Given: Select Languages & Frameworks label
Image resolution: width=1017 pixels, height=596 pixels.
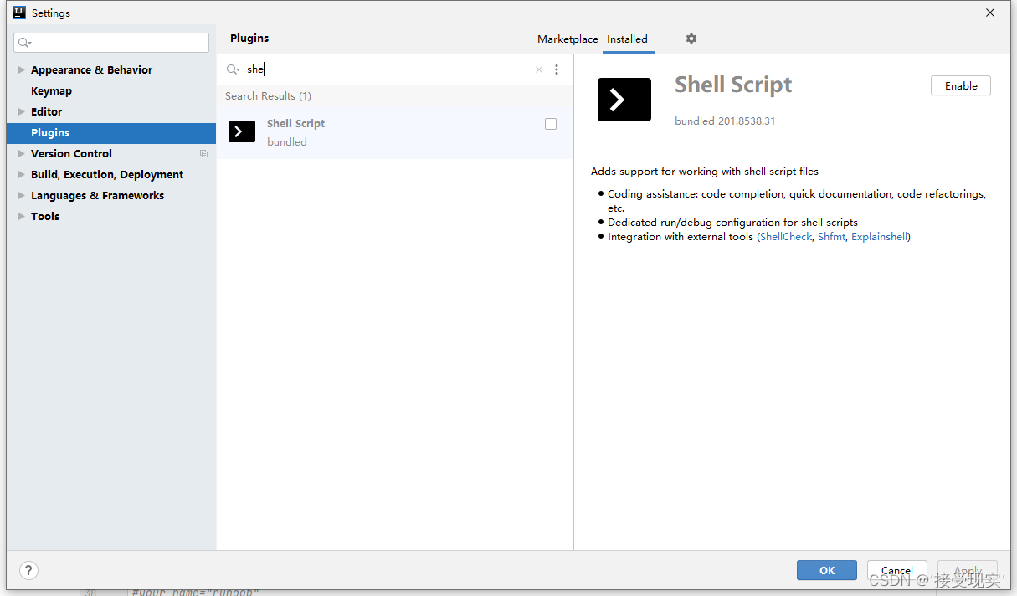Looking at the screenshot, I should 97,196.
